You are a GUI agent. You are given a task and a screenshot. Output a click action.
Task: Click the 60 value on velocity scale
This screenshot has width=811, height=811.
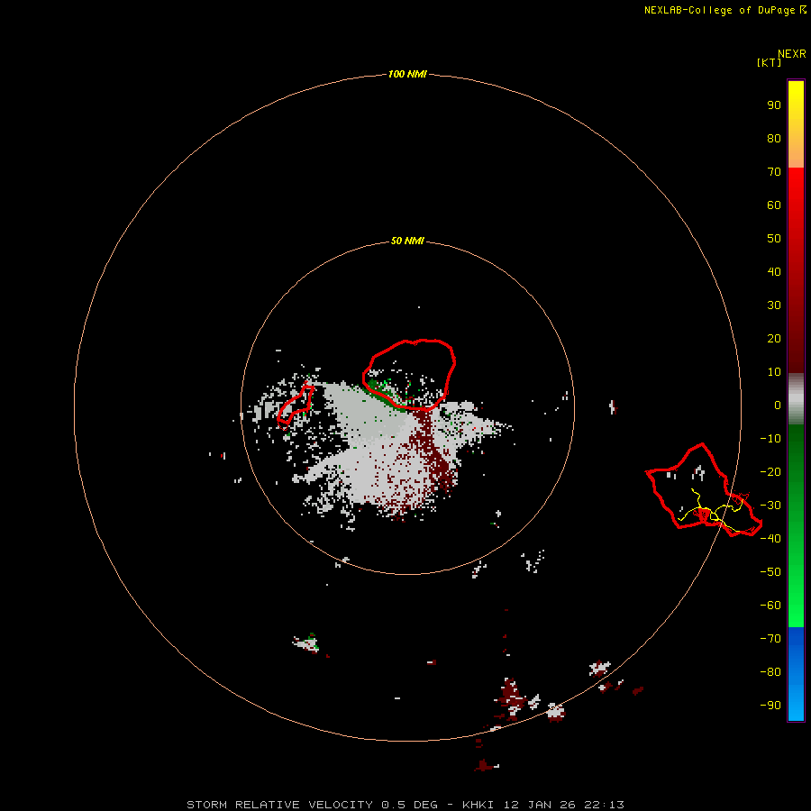(x=774, y=205)
